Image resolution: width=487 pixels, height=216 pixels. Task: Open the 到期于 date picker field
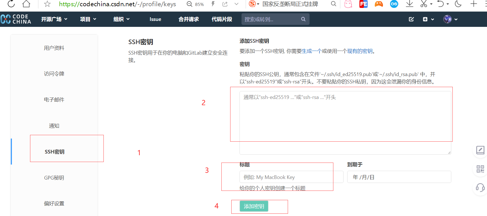pyautogui.click(x=399, y=177)
